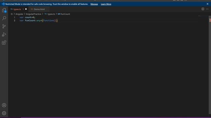Open editor More Actions ellipsis menu

207,9
